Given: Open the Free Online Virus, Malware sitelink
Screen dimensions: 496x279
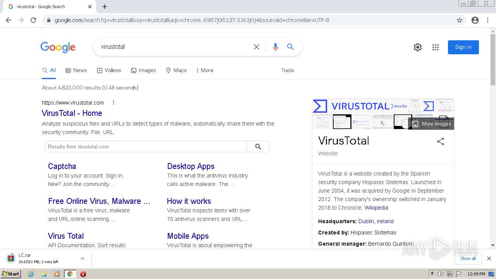Looking at the screenshot, I should point(99,201).
